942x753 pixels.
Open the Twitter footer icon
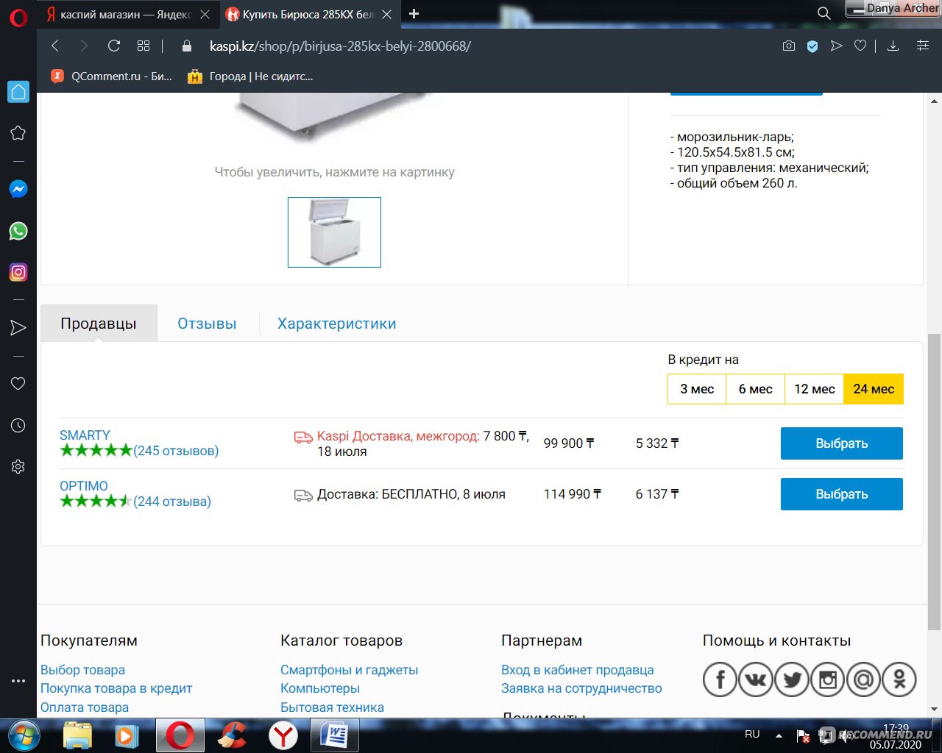pyautogui.click(x=792, y=679)
